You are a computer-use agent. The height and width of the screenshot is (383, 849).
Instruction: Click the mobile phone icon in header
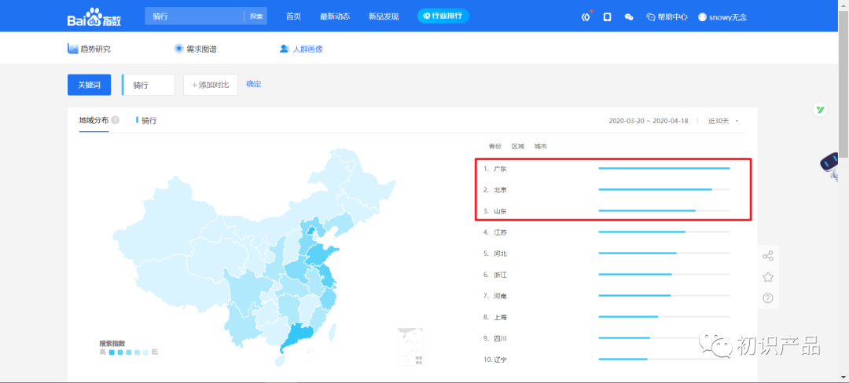pos(608,16)
